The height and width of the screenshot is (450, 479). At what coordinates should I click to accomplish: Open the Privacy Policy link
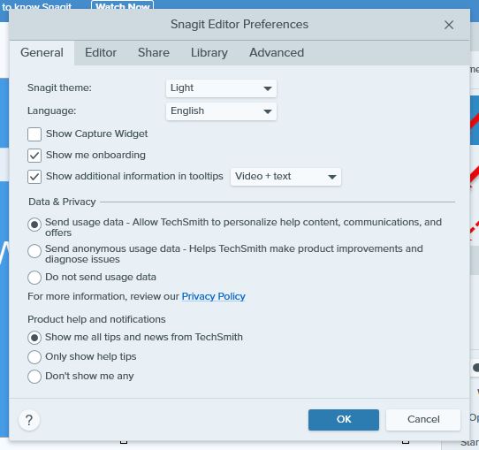(x=214, y=296)
